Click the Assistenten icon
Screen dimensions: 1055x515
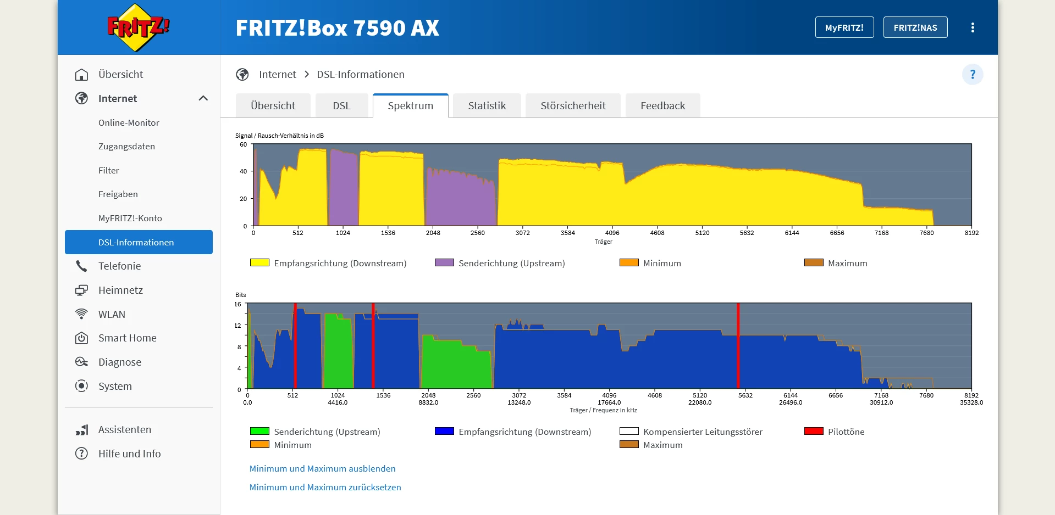81,430
